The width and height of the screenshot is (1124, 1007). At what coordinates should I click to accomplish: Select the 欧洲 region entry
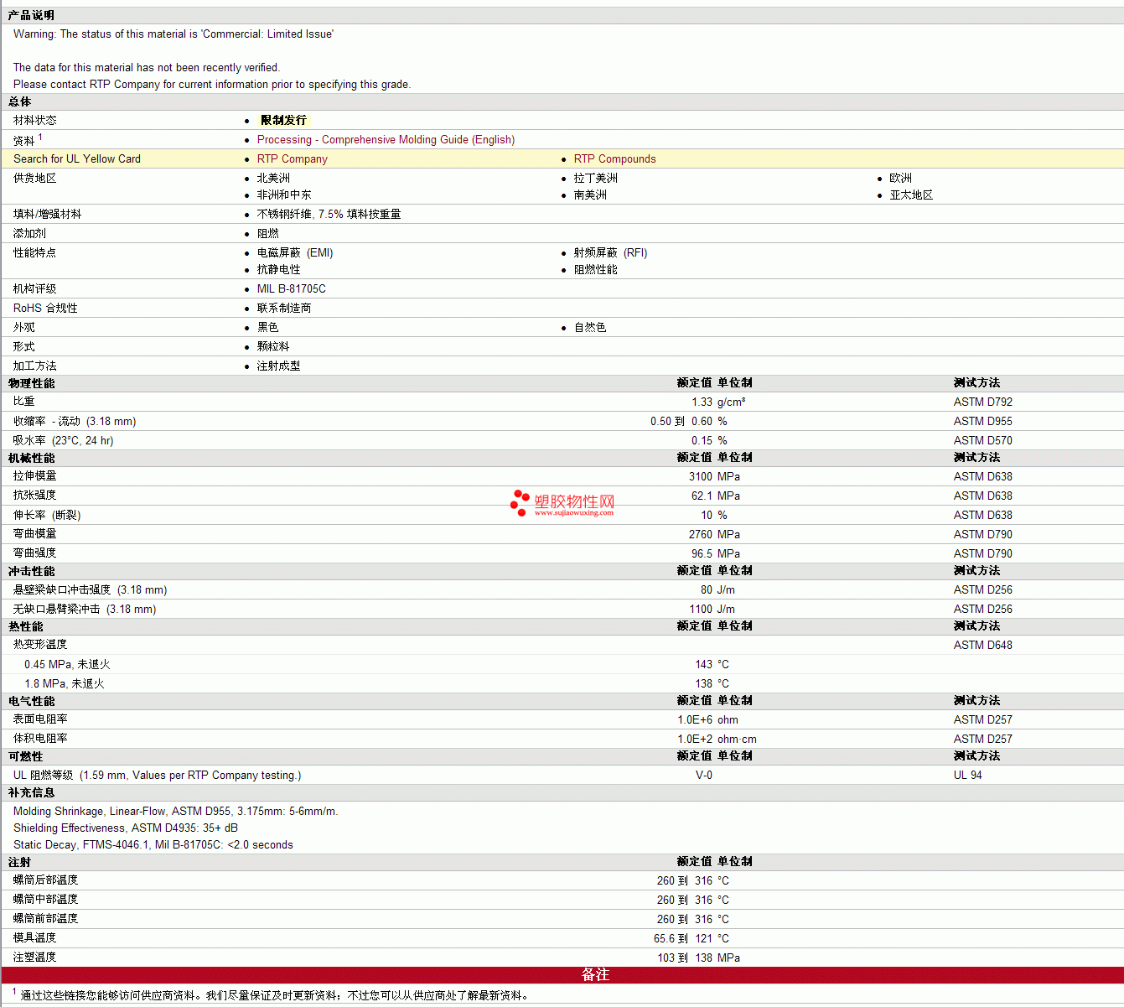[901, 179]
